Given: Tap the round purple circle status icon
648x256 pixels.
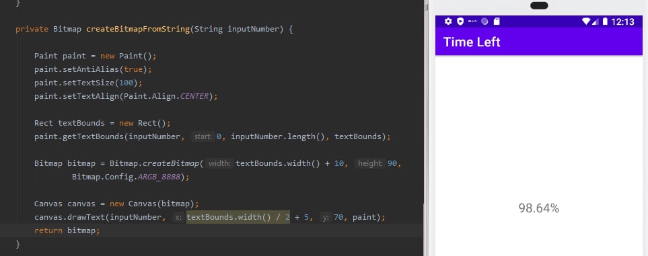Looking at the screenshot, I should (x=484, y=22).
